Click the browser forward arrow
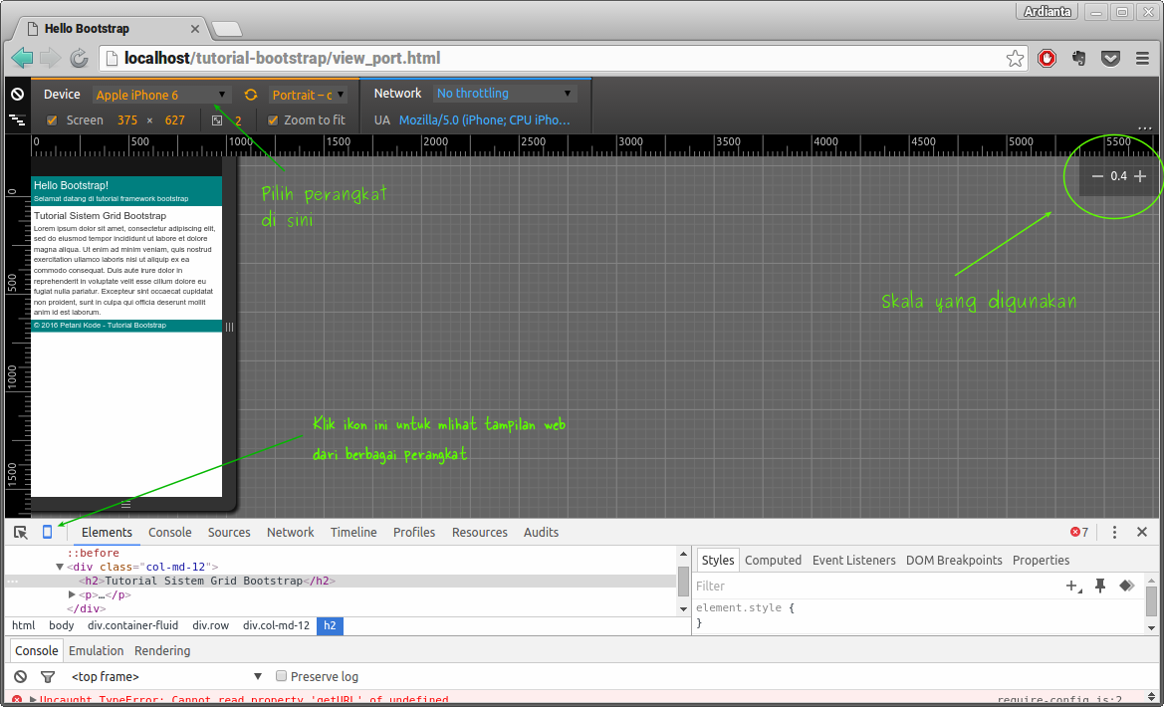The width and height of the screenshot is (1164, 707). (x=51, y=58)
